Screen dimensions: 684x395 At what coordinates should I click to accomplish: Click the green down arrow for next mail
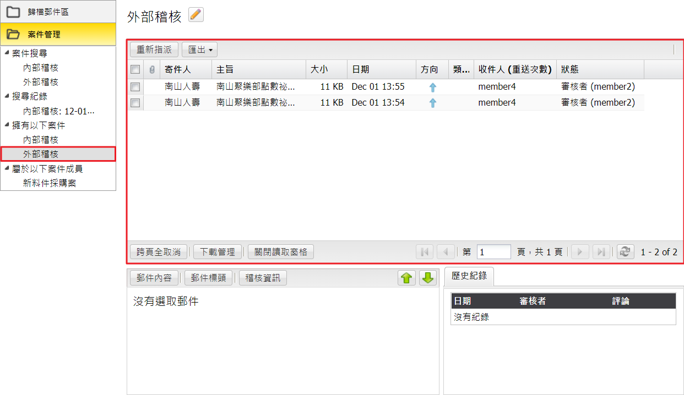(427, 278)
